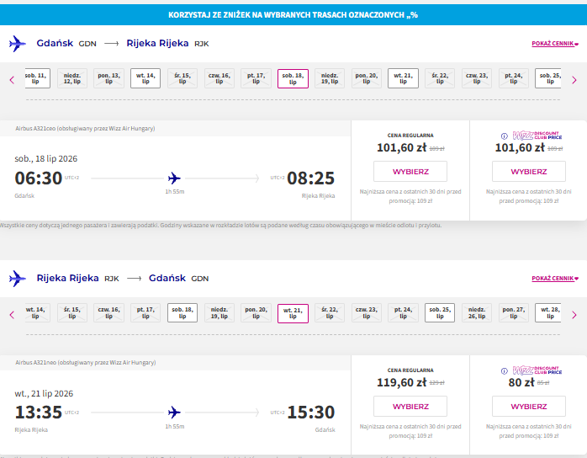587x458 pixels.
Task: Choose discount club 101,60 zł with Wybierz
Action: click(529, 172)
